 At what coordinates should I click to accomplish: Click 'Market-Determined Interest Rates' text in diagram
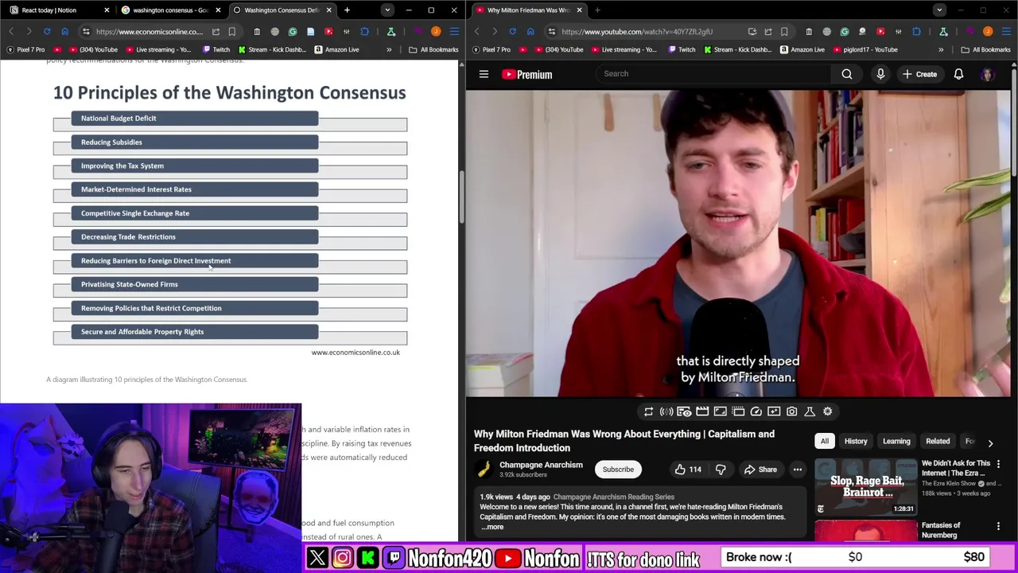click(136, 189)
